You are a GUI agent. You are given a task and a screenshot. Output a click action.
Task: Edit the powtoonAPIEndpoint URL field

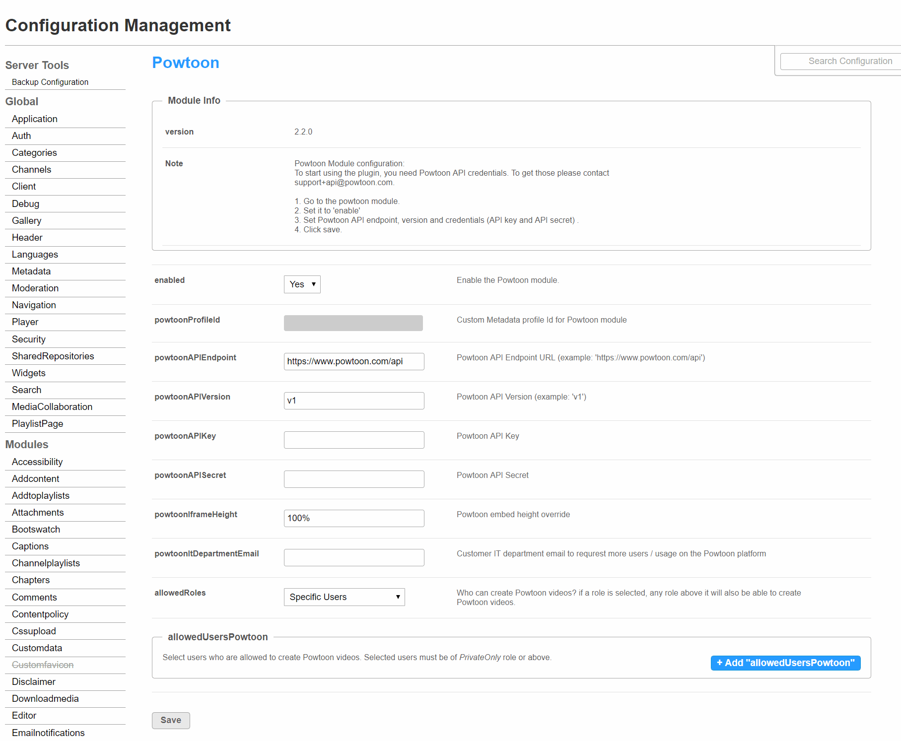point(354,361)
